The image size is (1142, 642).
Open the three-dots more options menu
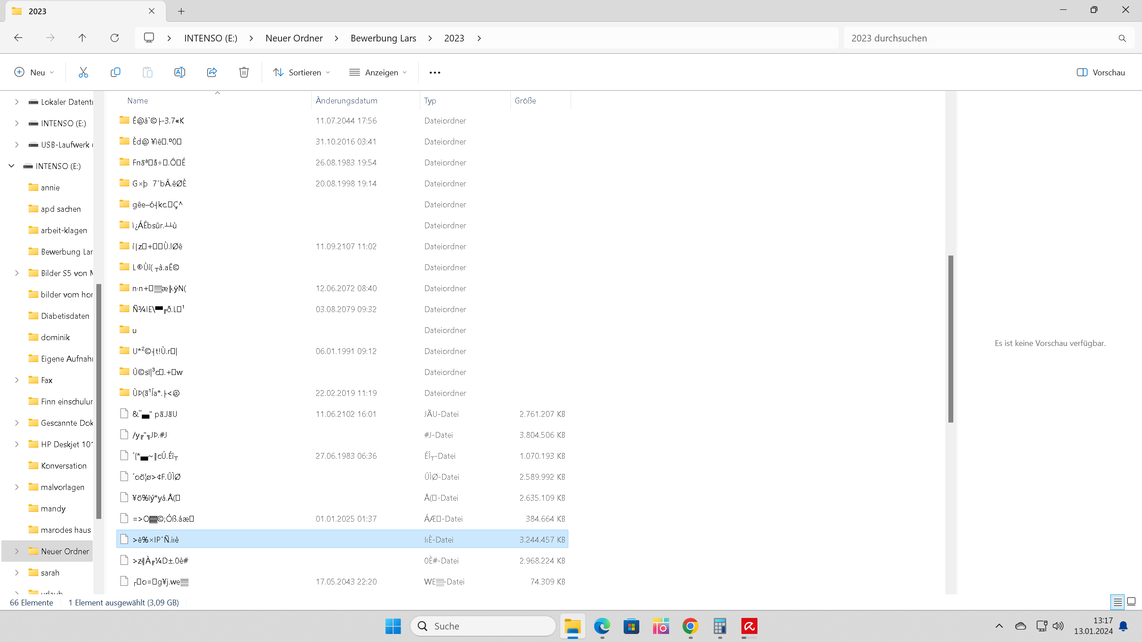click(x=434, y=72)
